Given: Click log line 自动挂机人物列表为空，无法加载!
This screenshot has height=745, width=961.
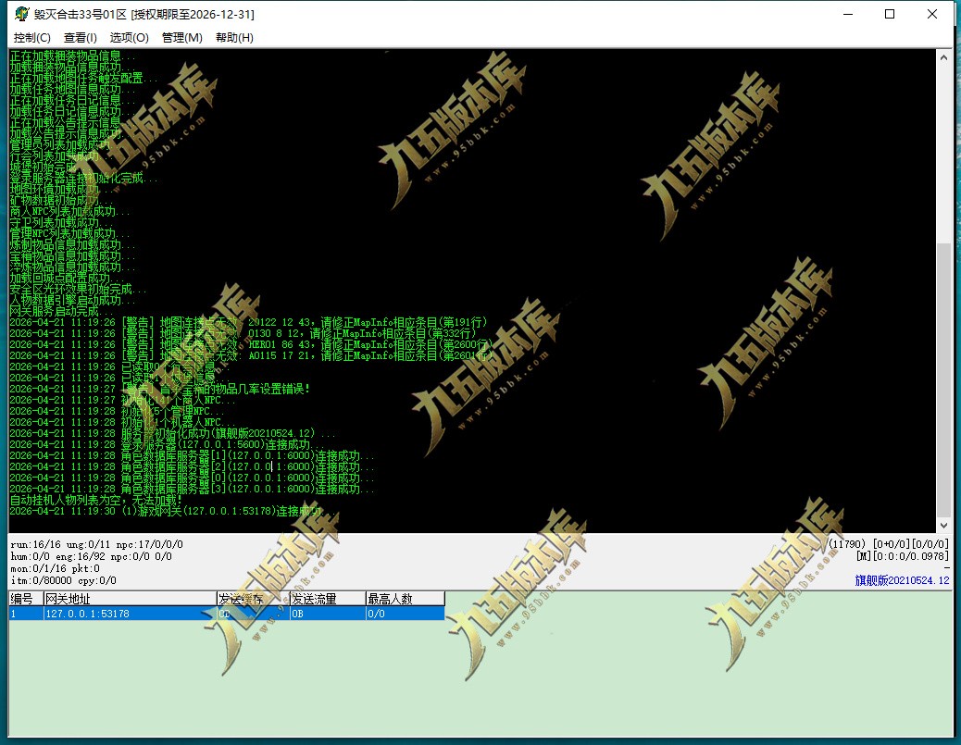Looking at the screenshot, I should (95, 500).
